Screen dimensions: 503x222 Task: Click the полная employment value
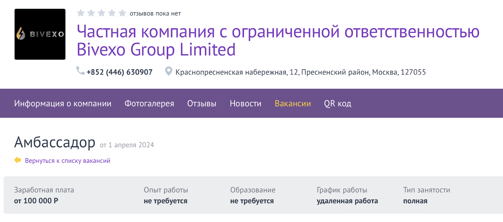(x=415, y=201)
